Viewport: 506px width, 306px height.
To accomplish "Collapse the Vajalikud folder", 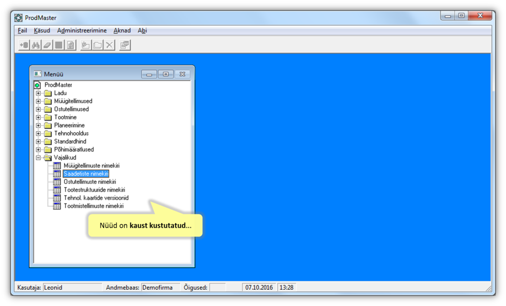I will (x=38, y=158).
